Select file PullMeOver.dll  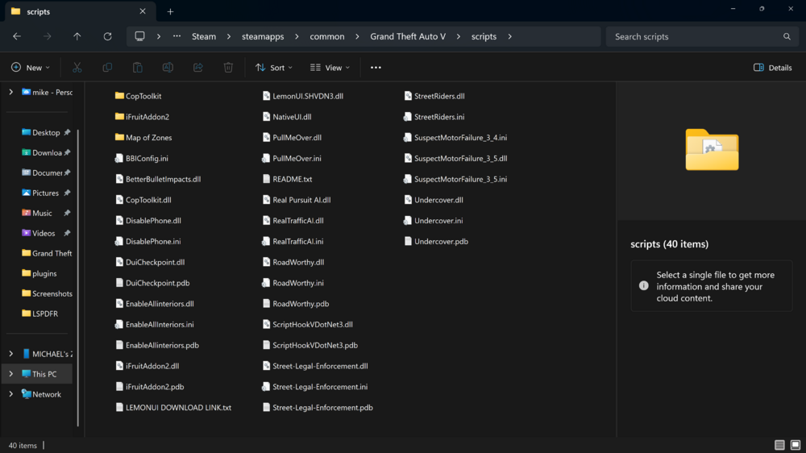point(292,137)
